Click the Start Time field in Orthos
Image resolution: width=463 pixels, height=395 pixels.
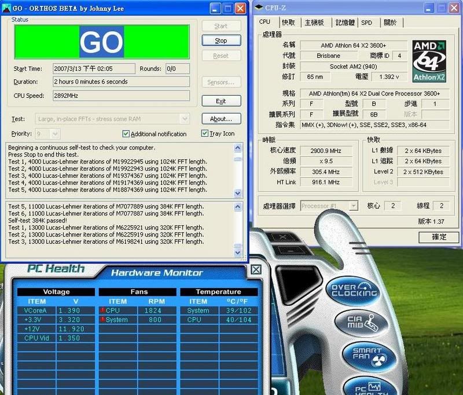tap(94, 68)
